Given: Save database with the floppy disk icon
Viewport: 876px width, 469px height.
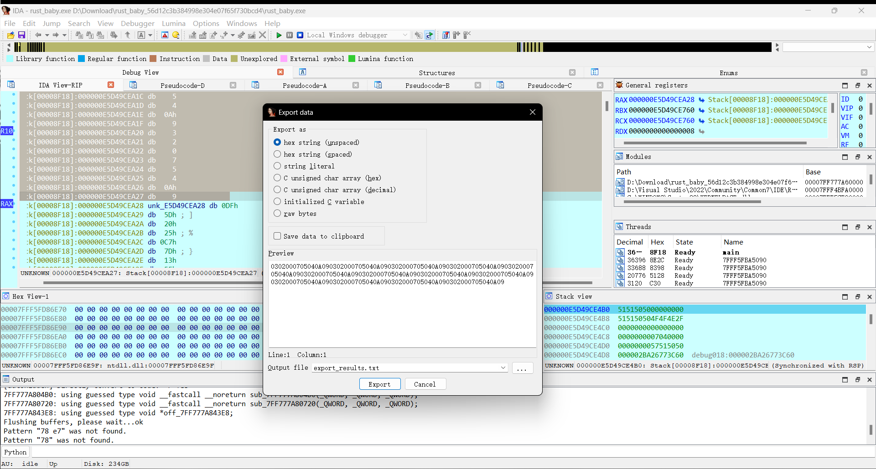Looking at the screenshot, I should (x=21, y=35).
